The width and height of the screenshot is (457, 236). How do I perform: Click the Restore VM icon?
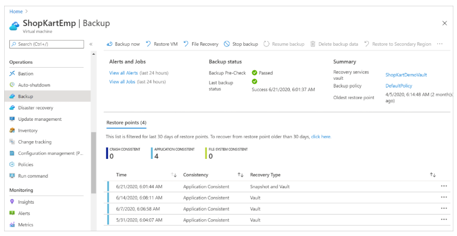[149, 44]
